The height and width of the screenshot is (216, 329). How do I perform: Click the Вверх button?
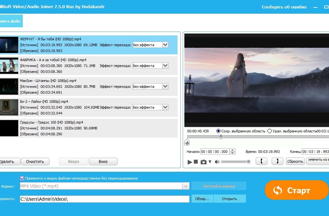74,162
